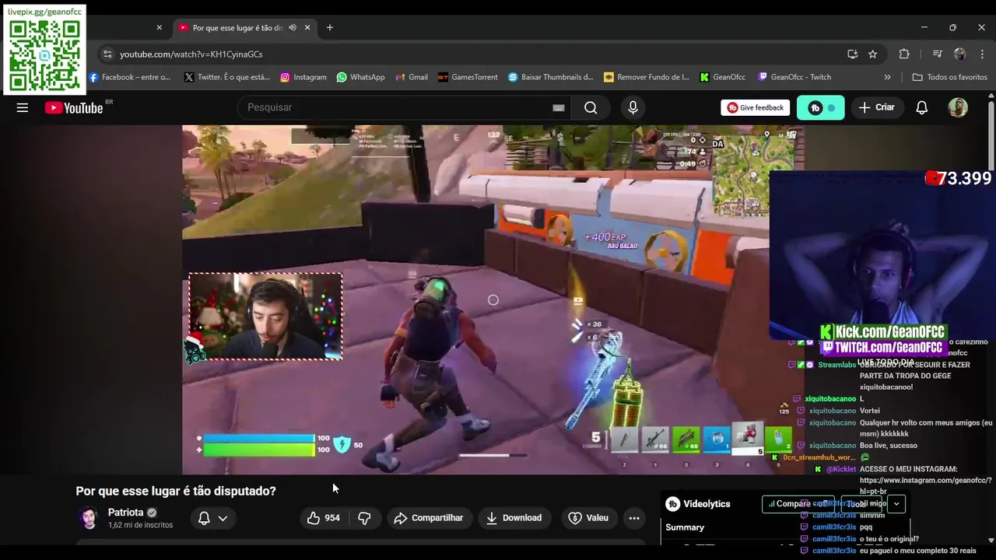The image size is (996, 560).
Task: Open the on-screen keyboard in search box
Action: pyautogui.click(x=558, y=107)
